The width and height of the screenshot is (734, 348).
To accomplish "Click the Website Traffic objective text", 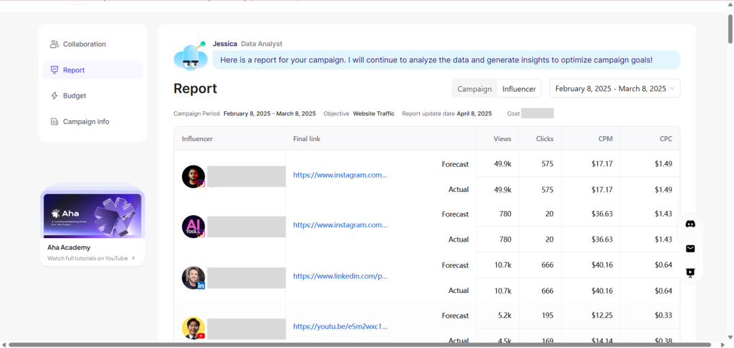I will [374, 113].
